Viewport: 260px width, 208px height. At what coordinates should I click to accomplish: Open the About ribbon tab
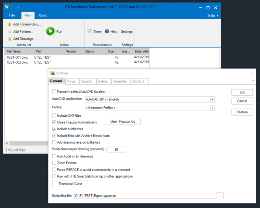pos(42,15)
